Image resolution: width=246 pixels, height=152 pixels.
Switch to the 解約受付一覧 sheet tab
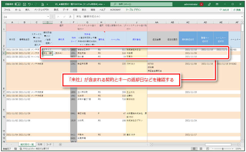pos(27,144)
